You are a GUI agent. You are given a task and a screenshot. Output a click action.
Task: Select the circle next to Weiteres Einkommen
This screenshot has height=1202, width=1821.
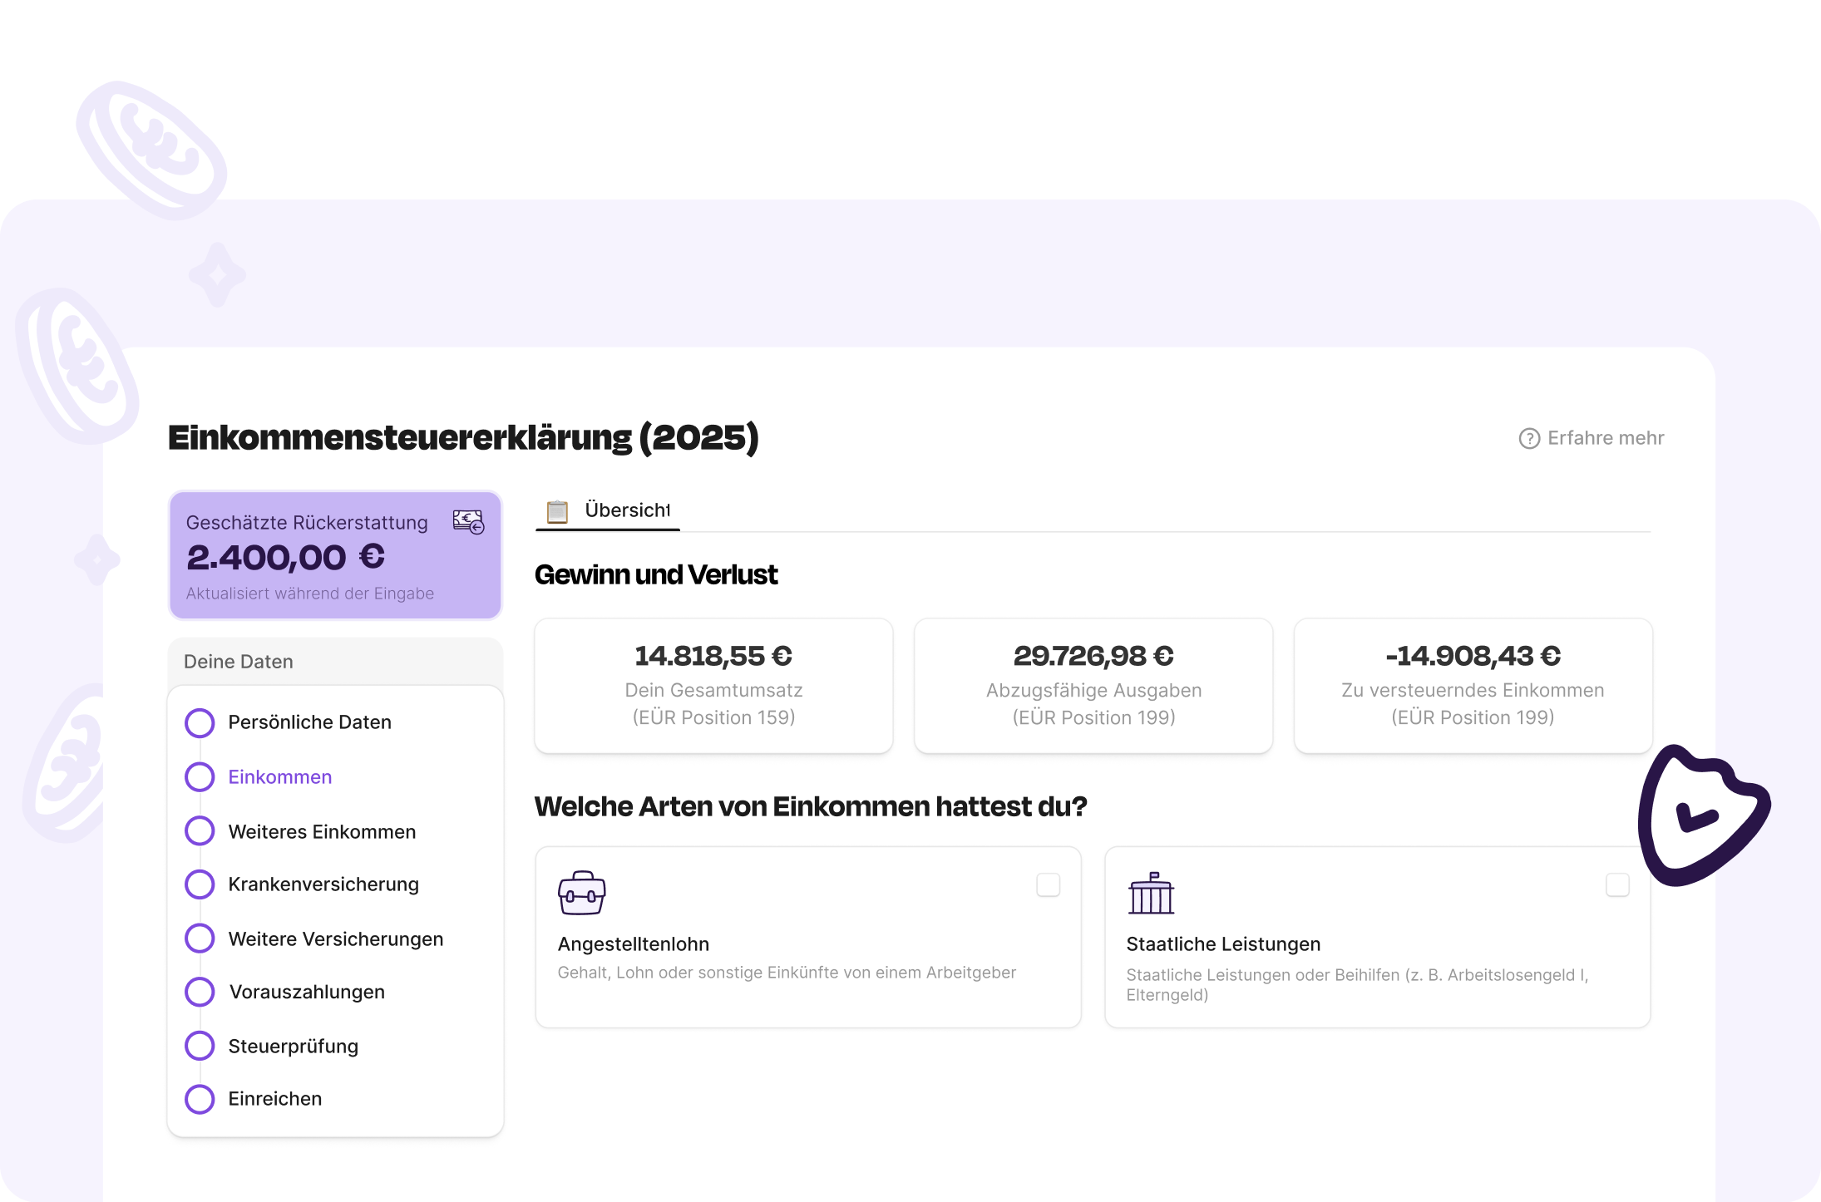[x=200, y=831]
